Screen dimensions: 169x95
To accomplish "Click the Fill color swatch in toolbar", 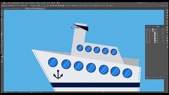I will (1, 55).
